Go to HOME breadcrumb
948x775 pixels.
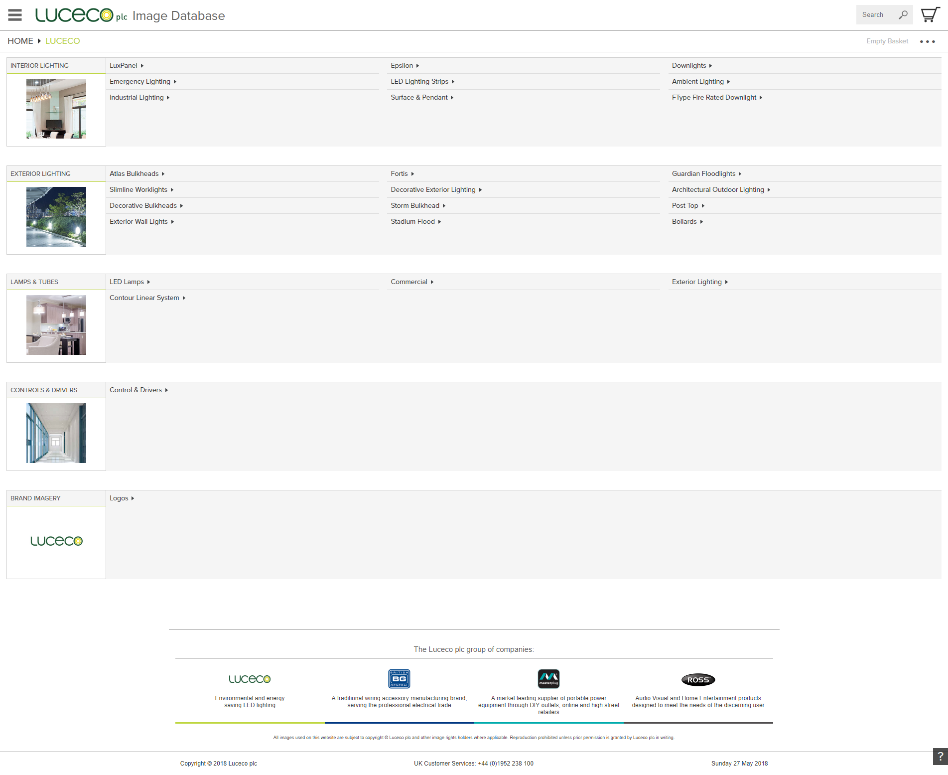20,41
